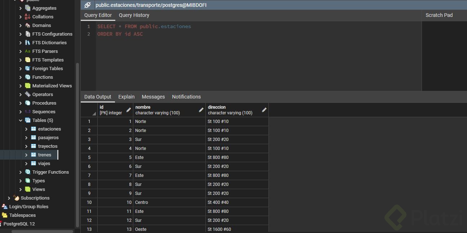This screenshot has width=467, height=233.
Task: Select the Aggregates node icon
Action: coord(28,8)
